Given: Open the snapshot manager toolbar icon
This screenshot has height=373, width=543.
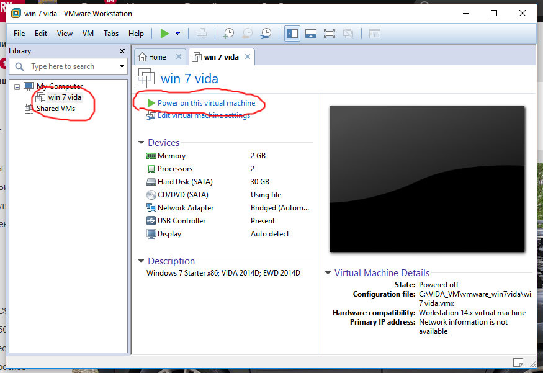Looking at the screenshot, I should click(x=266, y=34).
